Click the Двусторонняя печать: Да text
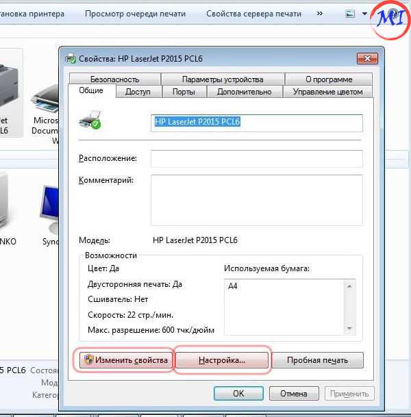Viewport: 411px width, 417px height. (x=135, y=284)
